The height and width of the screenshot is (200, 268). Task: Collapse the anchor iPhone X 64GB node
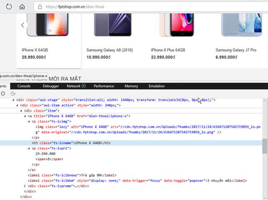pyautogui.click(x=25, y=116)
